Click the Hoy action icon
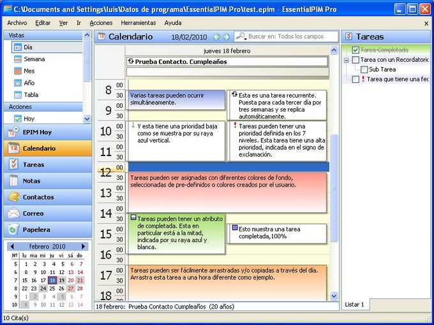Image resolution: width=434 pixels, height=325 pixels. click(x=18, y=119)
